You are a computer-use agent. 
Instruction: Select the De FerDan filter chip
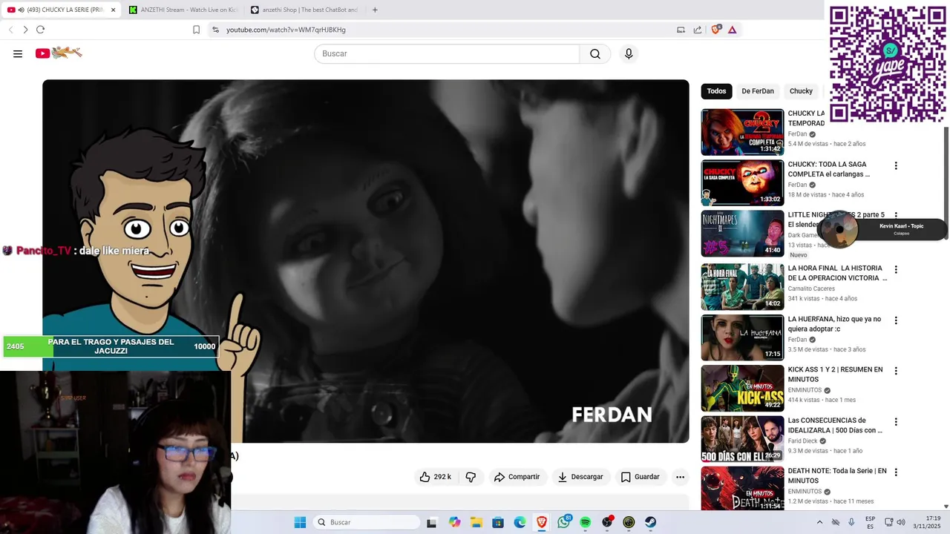tap(758, 91)
